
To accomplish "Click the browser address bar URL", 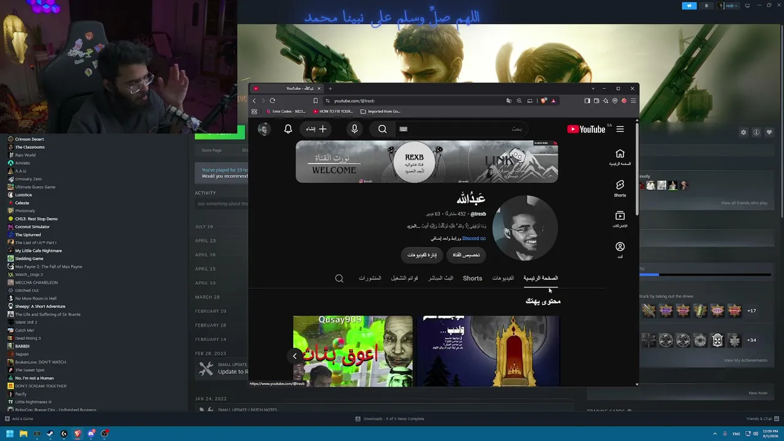I will click(x=354, y=101).
